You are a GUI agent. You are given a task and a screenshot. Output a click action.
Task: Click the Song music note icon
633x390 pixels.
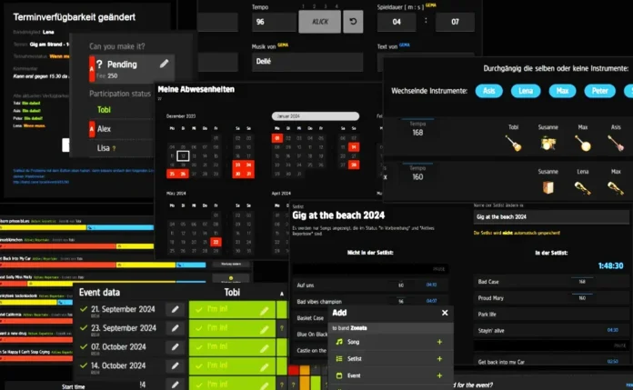coord(339,342)
